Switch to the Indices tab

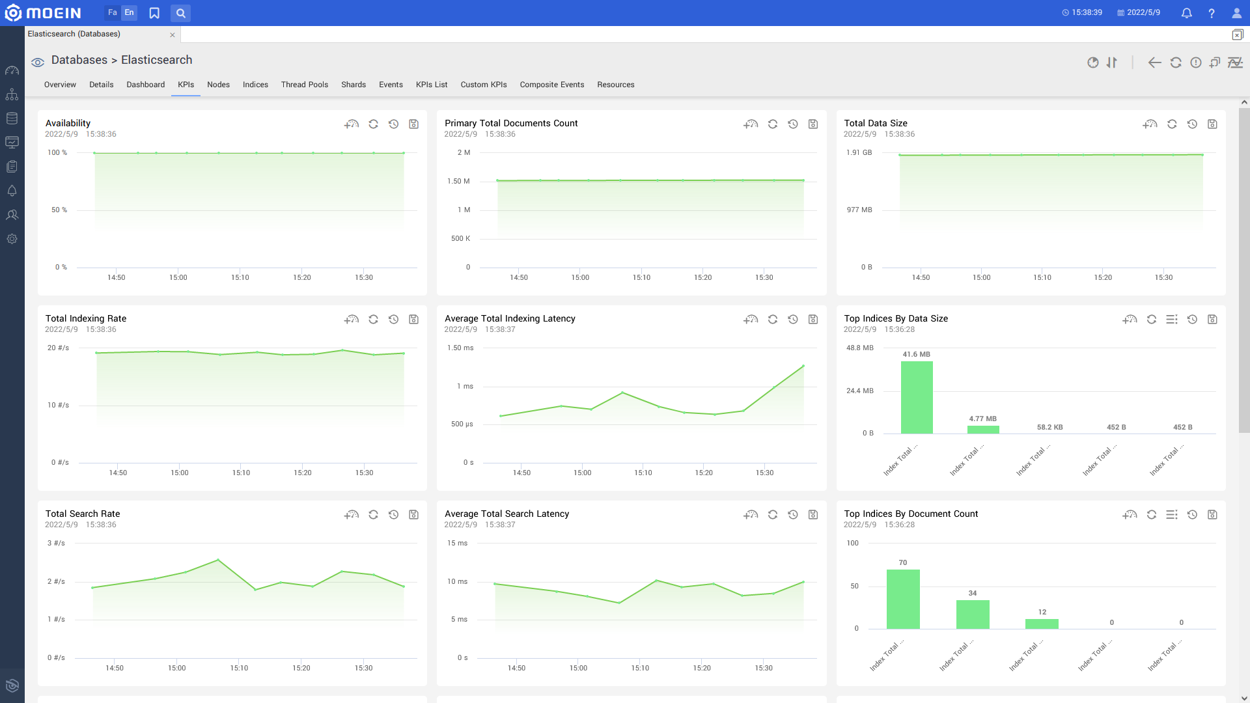tap(255, 85)
